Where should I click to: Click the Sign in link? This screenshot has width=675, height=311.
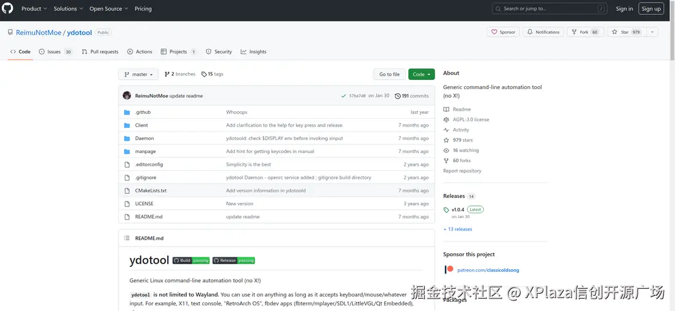[x=624, y=9]
